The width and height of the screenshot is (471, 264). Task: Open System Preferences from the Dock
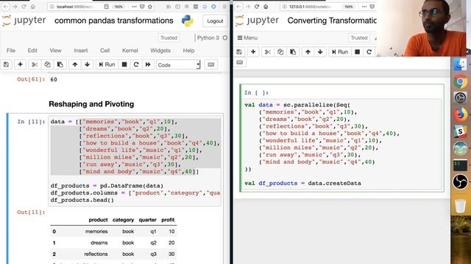pos(460,98)
